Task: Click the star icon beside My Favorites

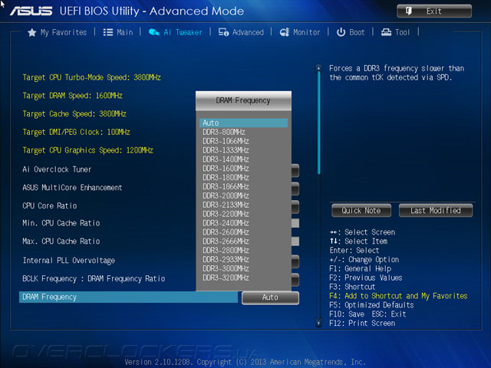Action: [x=32, y=32]
